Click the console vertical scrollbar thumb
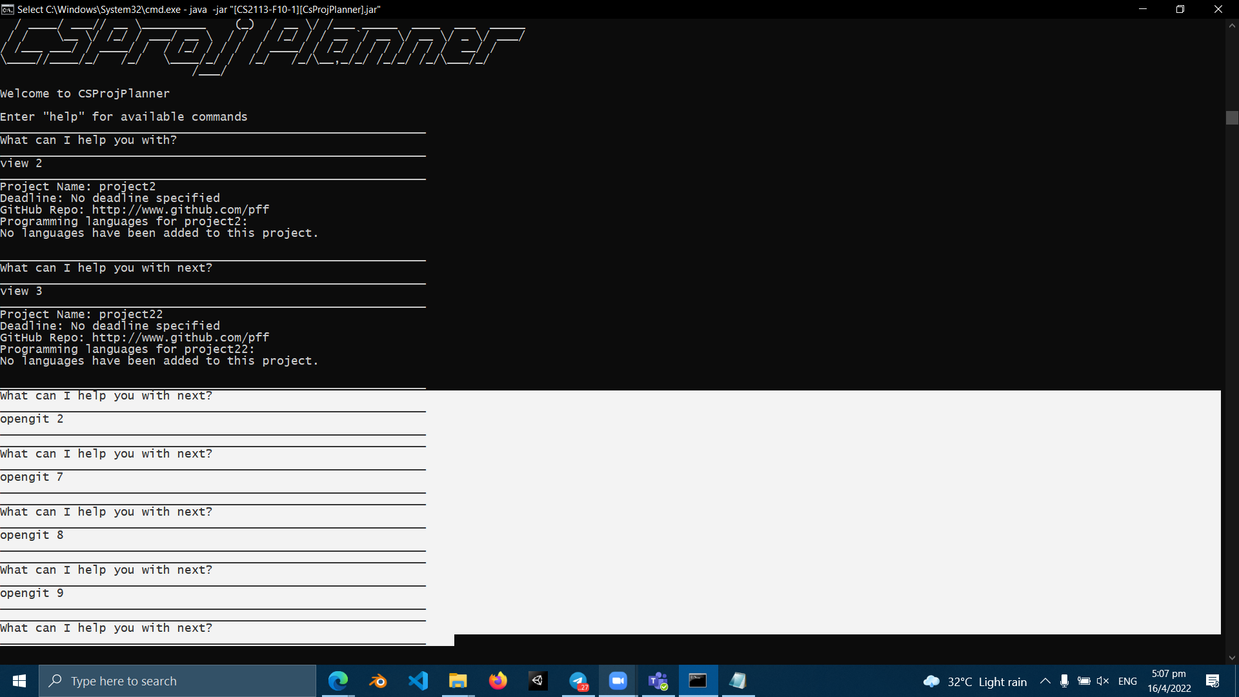Image resolution: width=1239 pixels, height=697 pixels. coord(1232,117)
